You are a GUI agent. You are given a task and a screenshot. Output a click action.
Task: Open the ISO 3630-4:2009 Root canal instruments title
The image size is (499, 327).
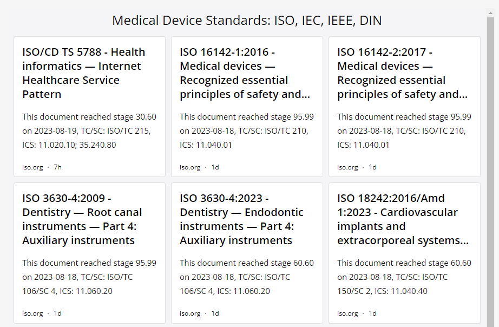(82, 219)
